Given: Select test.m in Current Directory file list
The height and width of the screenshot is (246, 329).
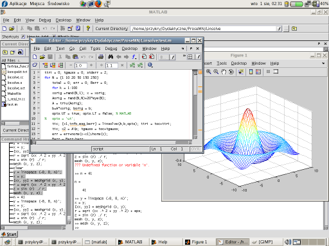Looking at the screenshot, I should (12, 104).
